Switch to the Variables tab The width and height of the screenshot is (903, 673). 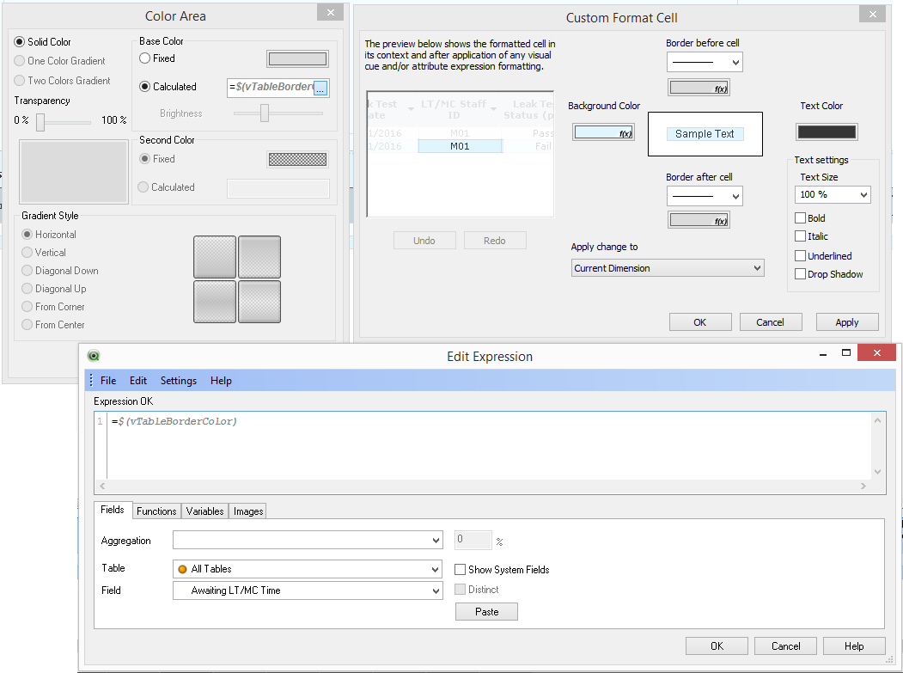(x=204, y=511)
